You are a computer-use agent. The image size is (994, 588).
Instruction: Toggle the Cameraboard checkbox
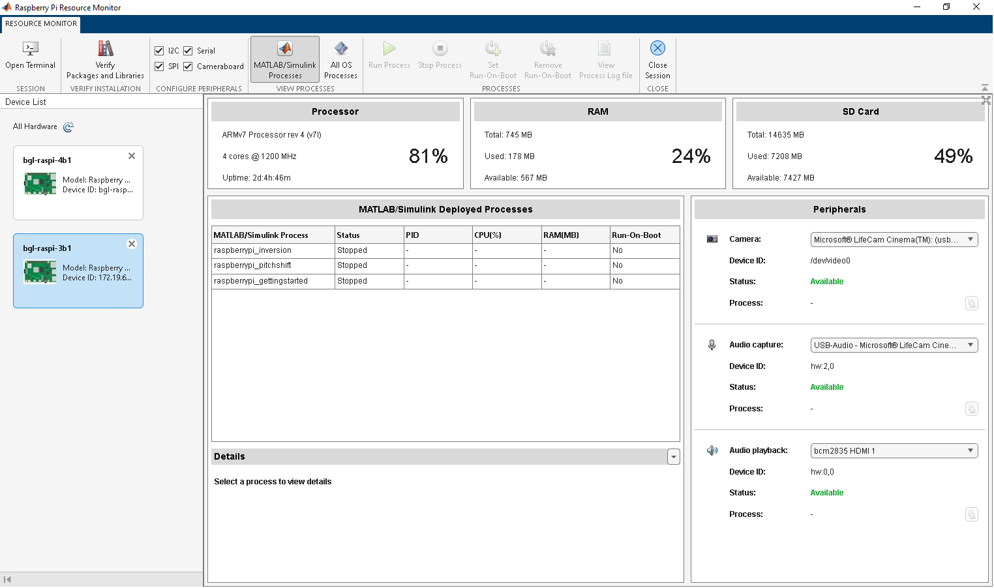pyautogui.click(x=188, y=66)
